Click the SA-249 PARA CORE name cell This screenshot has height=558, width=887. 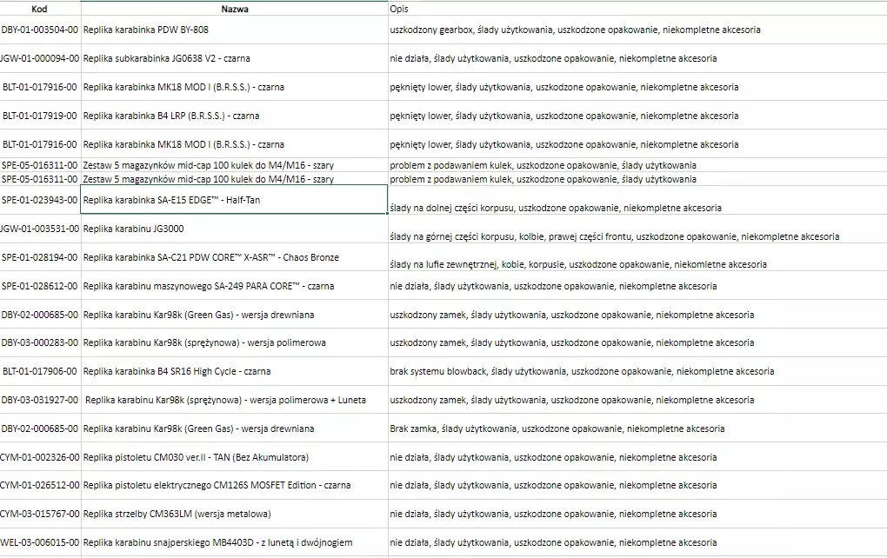pos(209,286)
